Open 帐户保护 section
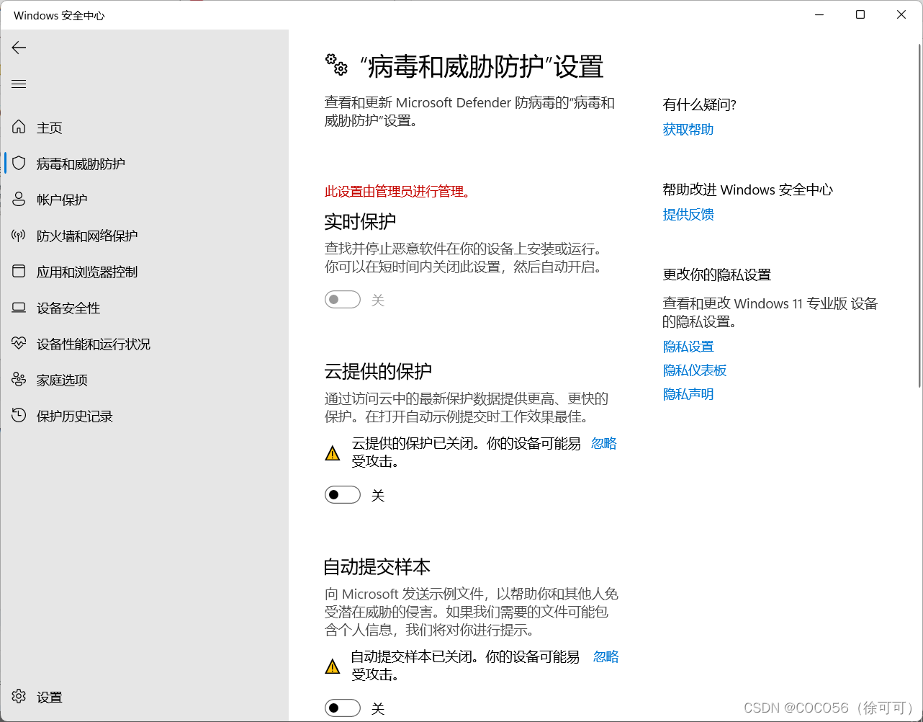The image size is (923, 722). coord(144,200)
